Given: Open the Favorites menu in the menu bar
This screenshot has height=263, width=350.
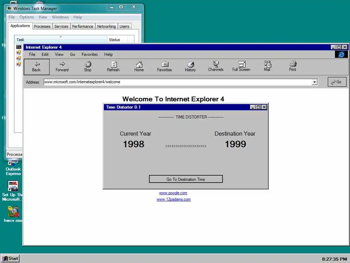Looking at the screenshot, I should tap(90, 54).
